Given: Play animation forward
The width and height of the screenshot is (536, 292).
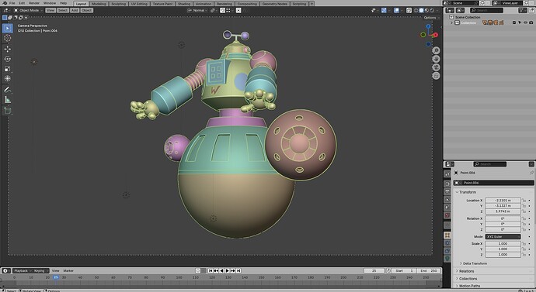Looking at the screenshot, I should 227,270.
